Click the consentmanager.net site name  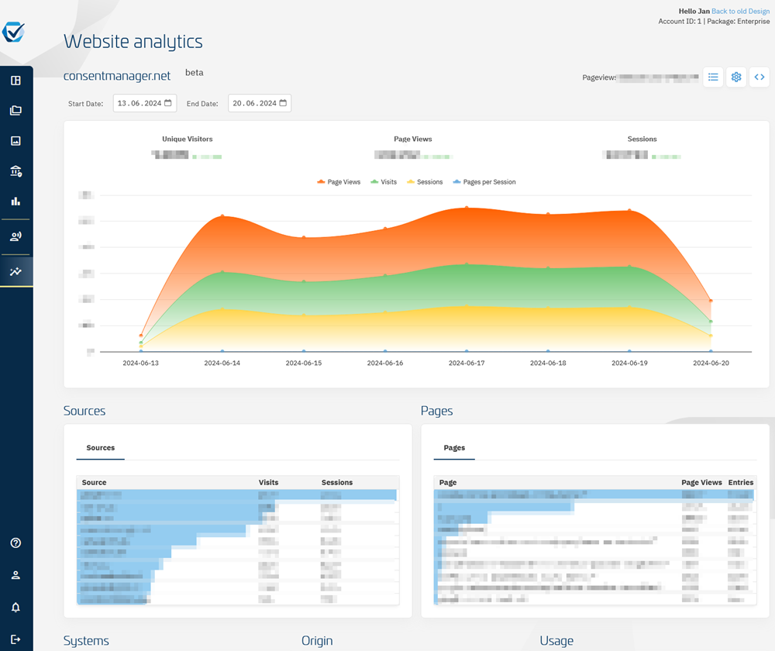click(x=117, y=76)
